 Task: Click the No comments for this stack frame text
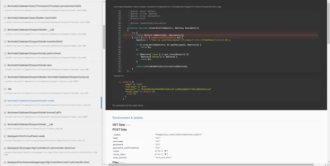(x=128, y=105)
